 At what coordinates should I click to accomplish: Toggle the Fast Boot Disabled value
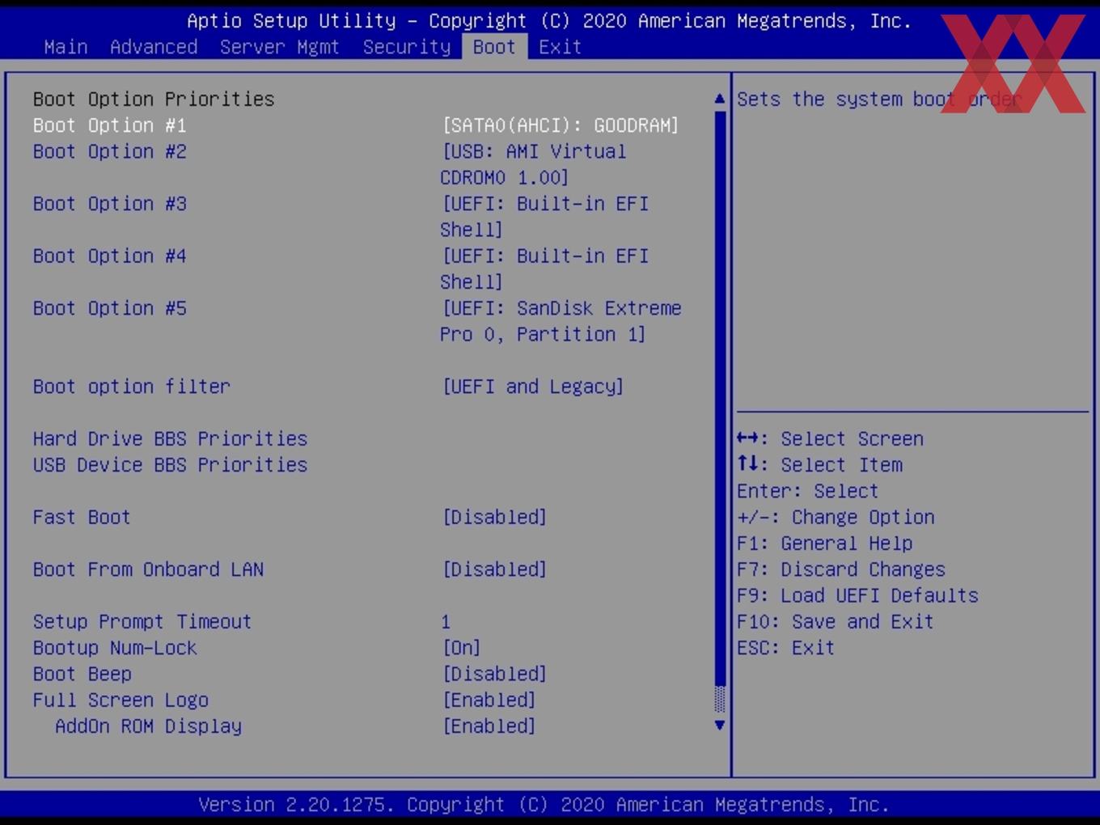click(494, 517)
